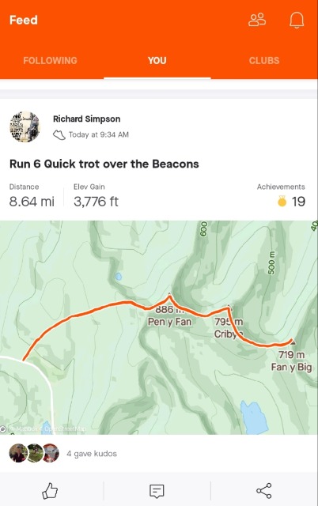318x506 pixels.
Task: Click the 8.64 mi distance stat
Action: (x=32, y=202)
